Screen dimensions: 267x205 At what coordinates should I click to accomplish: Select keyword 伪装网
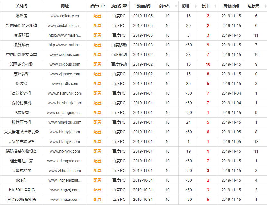[22, 84]
